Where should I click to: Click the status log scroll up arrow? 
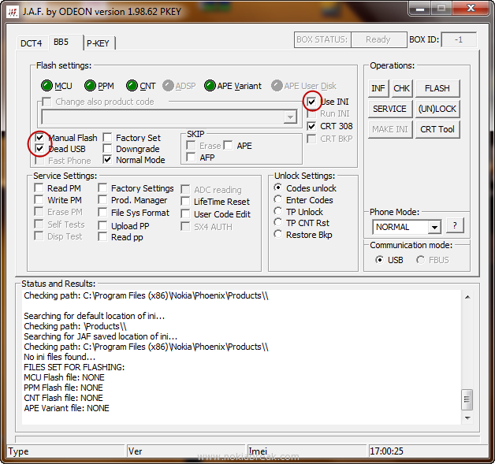pyautogui.click(x=467, y=297)
